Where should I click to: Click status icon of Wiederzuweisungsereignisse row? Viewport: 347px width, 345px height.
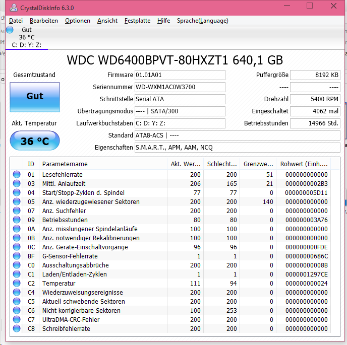click(x=17, y=292)
